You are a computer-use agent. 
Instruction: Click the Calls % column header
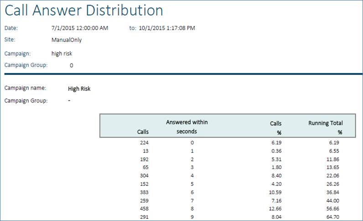coord(276,127)
